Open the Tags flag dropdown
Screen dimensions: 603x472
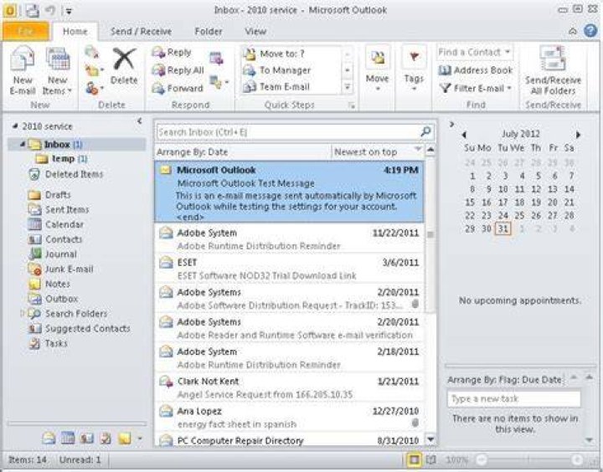pyautogui.click(x=414, y=69)
